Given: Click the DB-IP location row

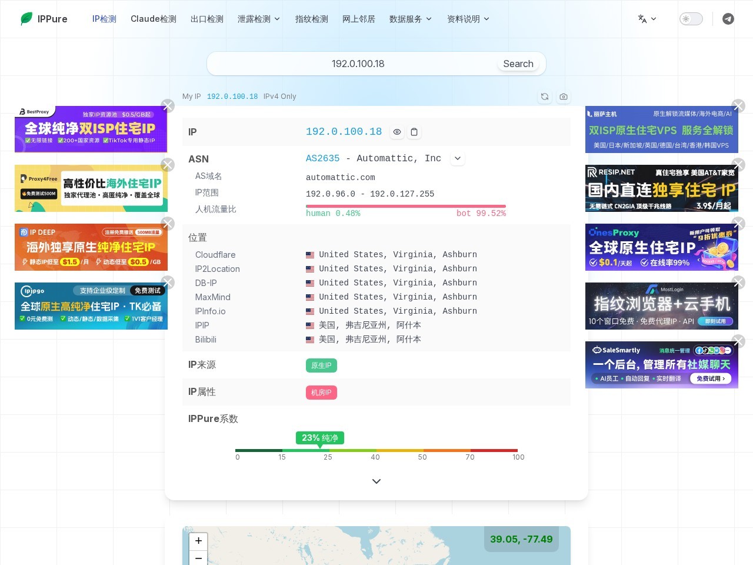Looking at the screenshot, I should pos(376,283).
